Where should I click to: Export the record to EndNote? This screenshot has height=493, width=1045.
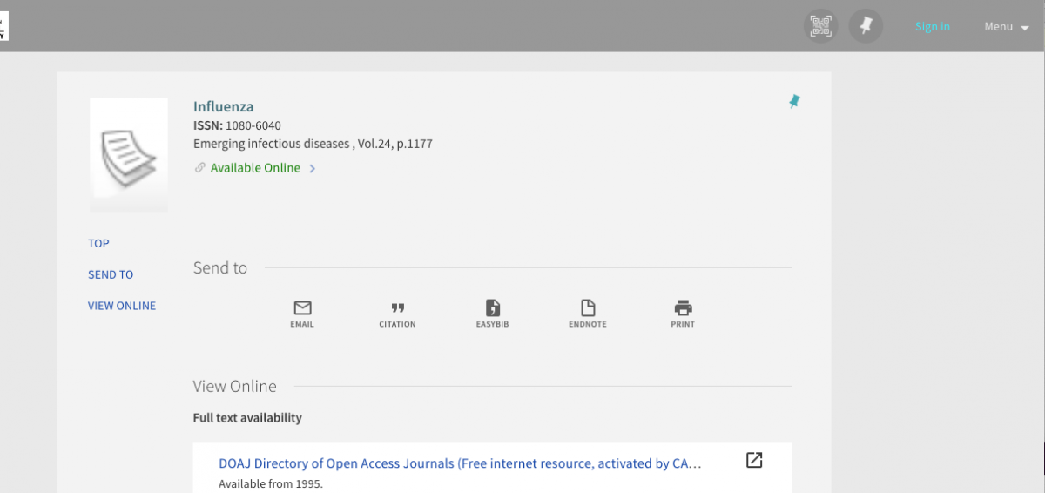(588, 314)
